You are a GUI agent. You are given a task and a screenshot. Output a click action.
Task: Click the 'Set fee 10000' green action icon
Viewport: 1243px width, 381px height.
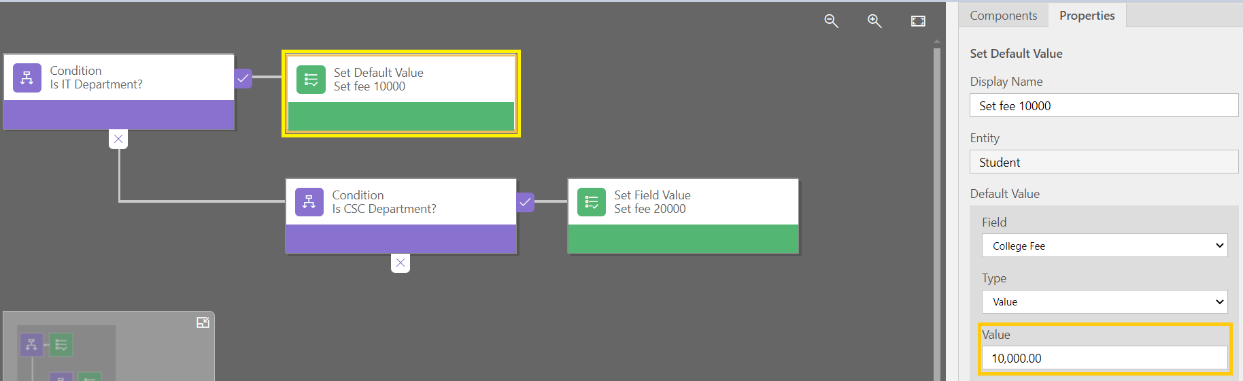[311, 80]
